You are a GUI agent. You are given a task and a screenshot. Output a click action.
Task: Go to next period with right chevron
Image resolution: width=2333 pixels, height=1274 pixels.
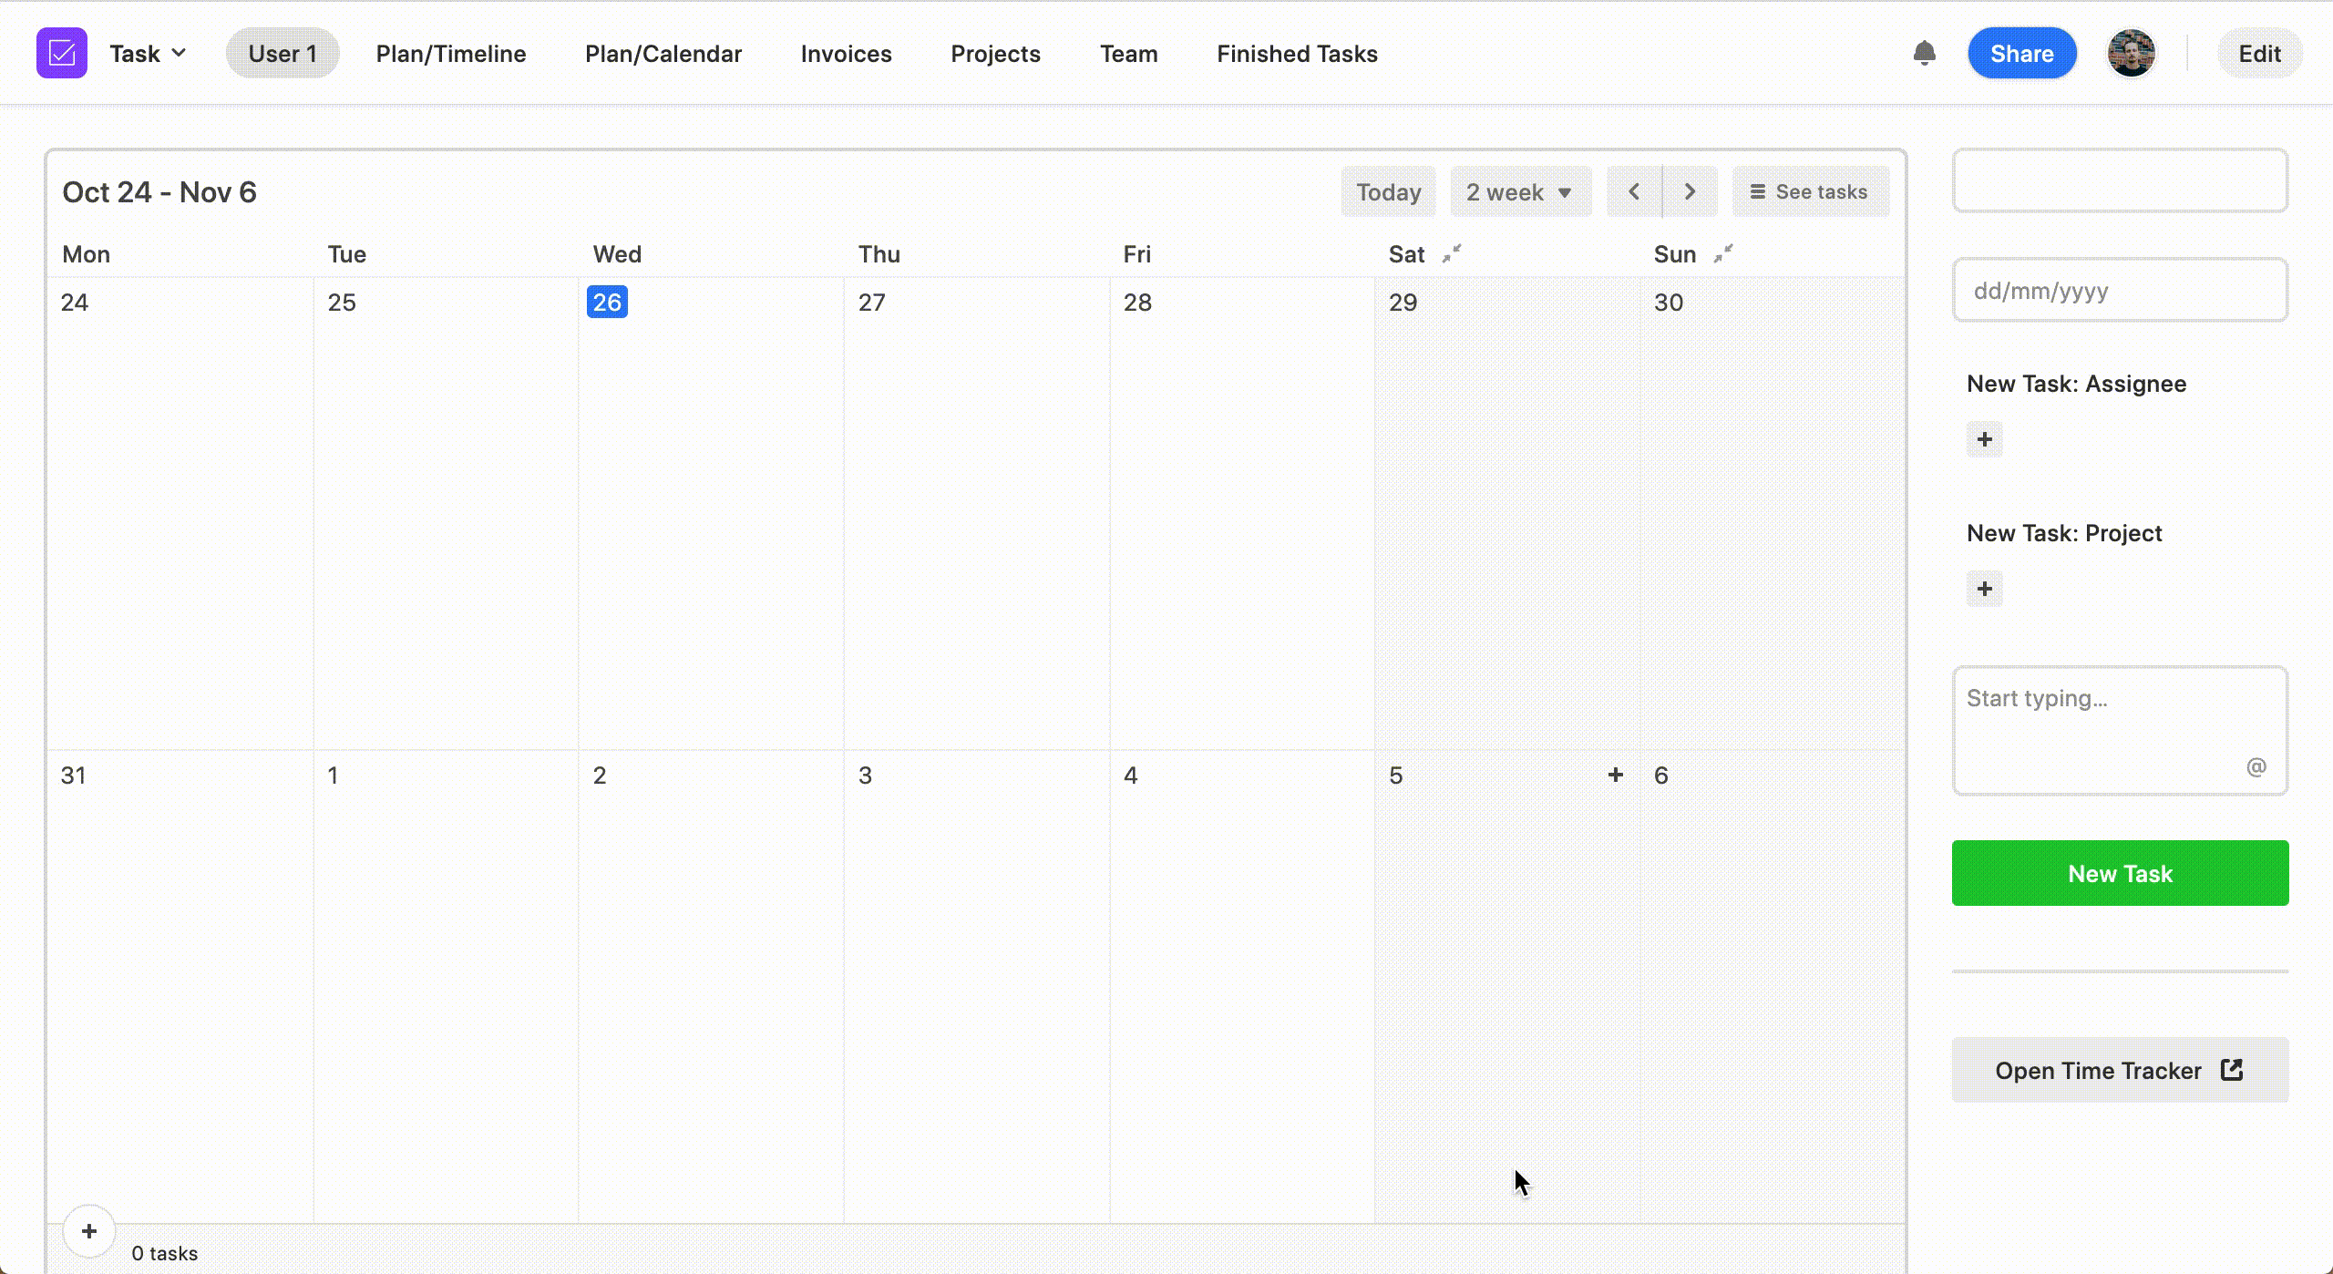click(1689, 191)
